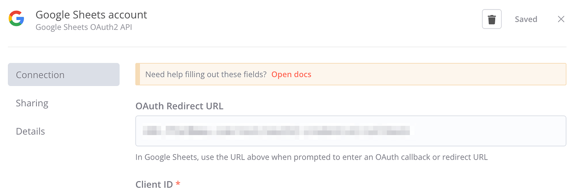Click the Google Sheets OAuth2 API subtitle
Viewport: 571px width, 191px height.
tap(84, 27)
